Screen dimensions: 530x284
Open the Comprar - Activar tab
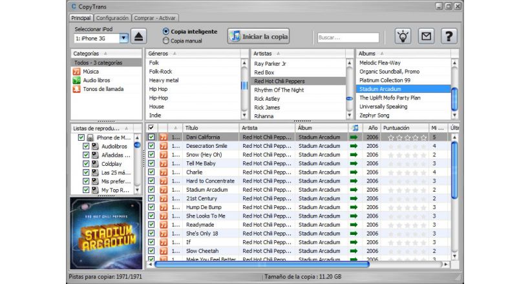click(x=155, y=18)
